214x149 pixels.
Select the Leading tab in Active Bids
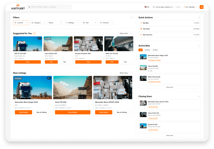pyautogui.click(x=147, y=50)
